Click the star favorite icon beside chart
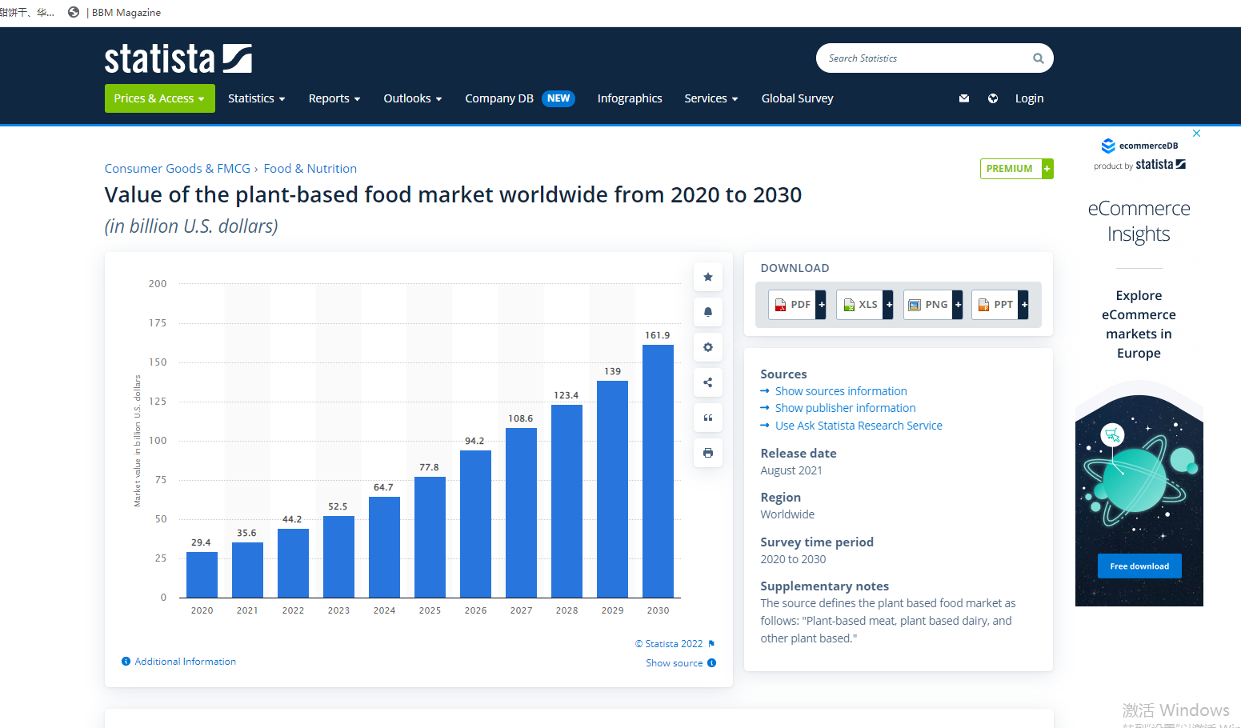The width and height of the screenshot is (1241, 728). point(707,277)
